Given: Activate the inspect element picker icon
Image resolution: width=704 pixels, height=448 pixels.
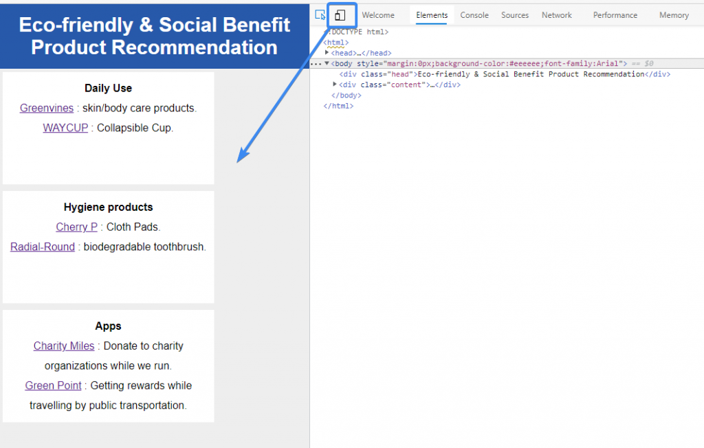Looking at the screenshot, I should (320, 15).
